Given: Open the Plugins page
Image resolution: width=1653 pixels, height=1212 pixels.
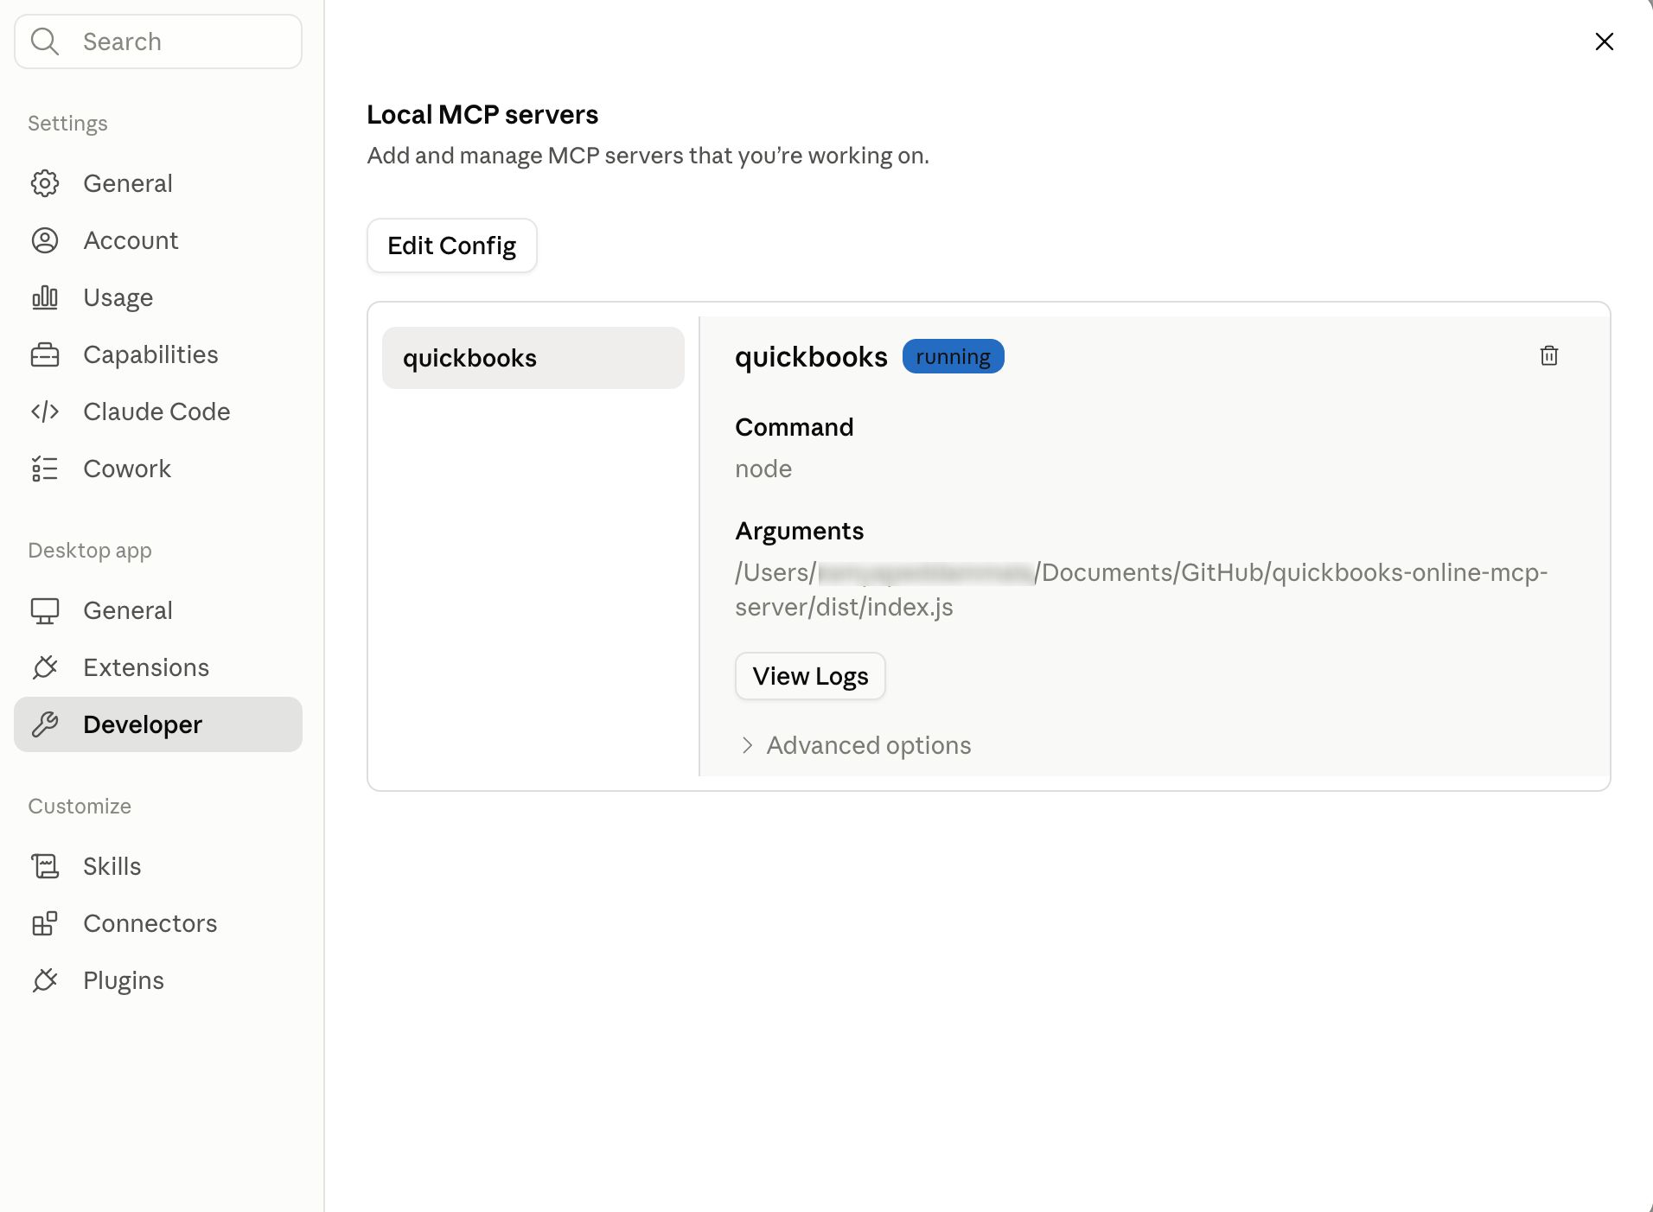Looking at the screenshot, I should pos(158,980).
